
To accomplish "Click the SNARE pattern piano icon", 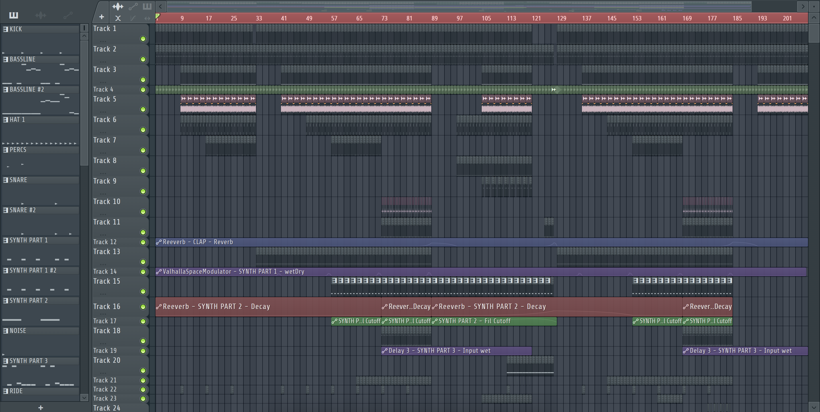I will coord(5,180).
